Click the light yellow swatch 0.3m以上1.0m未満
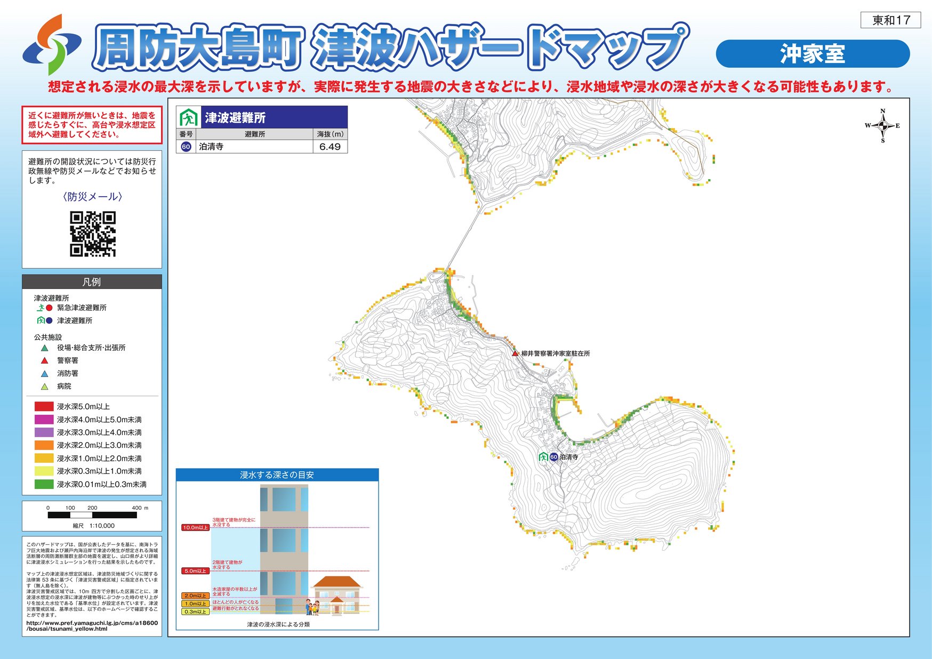The width and height of the screenshot is (932, 659). (x=44, y=471)
